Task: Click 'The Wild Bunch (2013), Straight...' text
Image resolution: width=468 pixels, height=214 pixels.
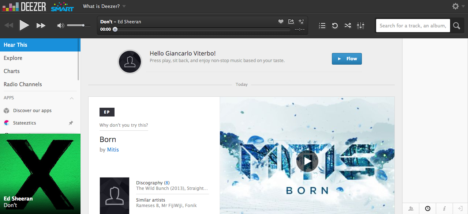Action: (172, 188)
